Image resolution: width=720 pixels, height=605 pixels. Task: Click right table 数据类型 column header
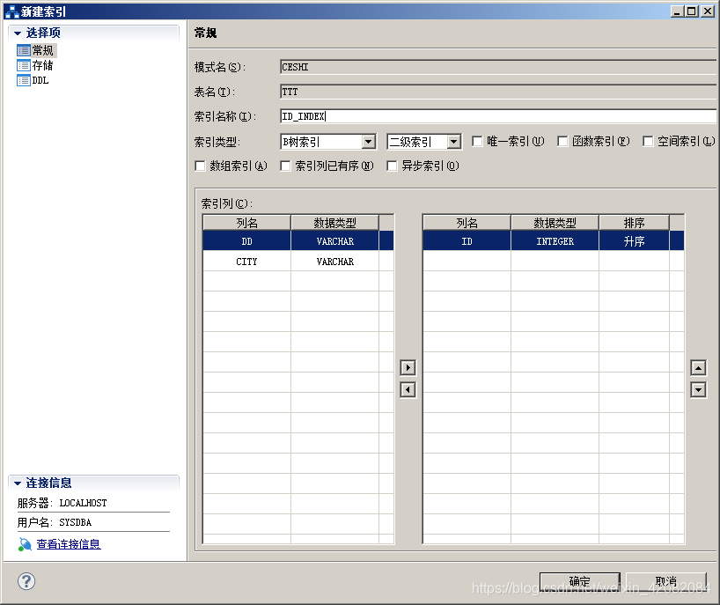point(555,223)
